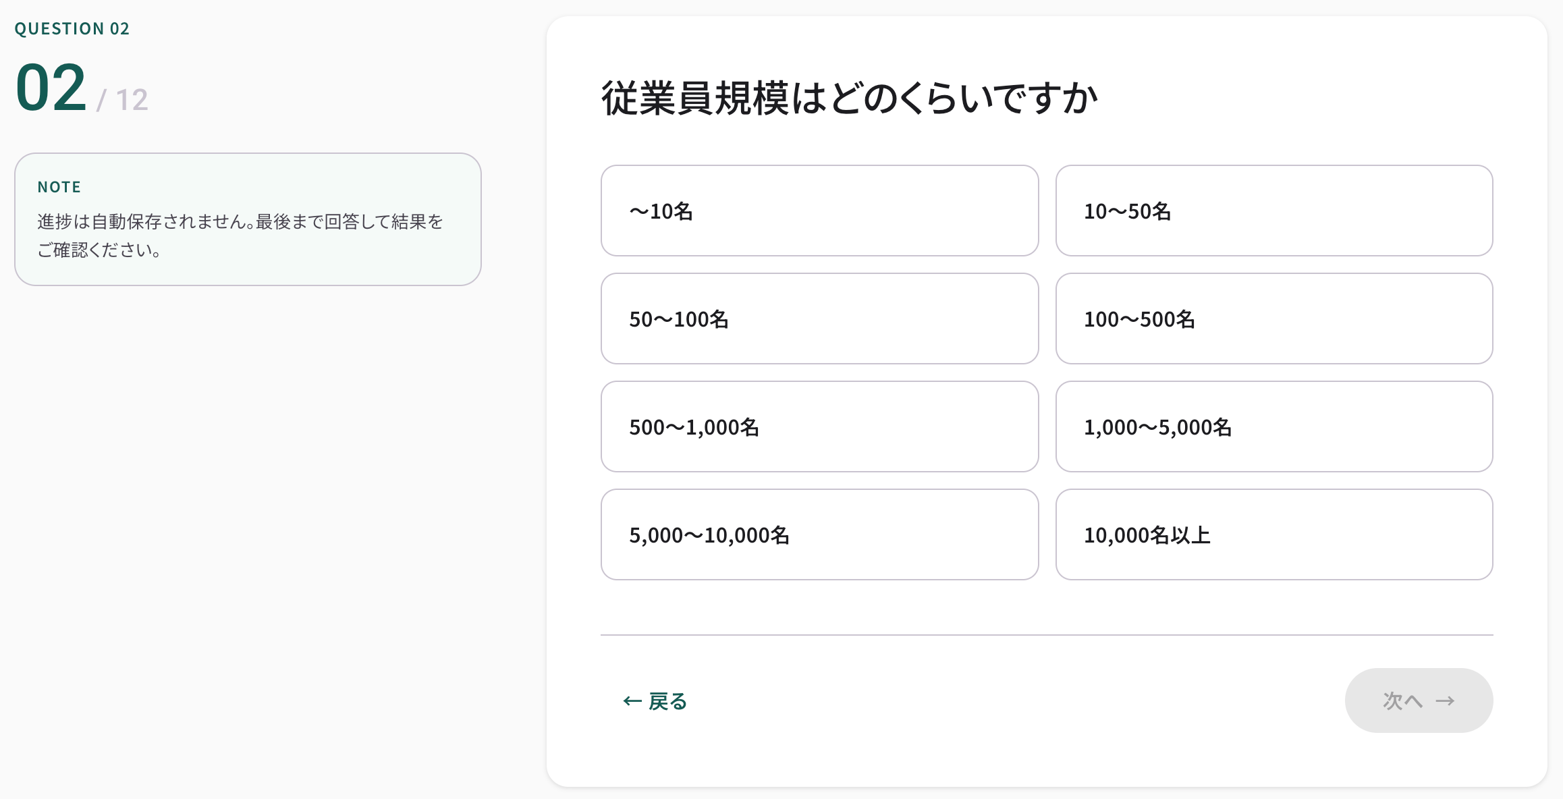Image resolution: width=1563 pixels, height=799 pixels.
Task: Click the NOTE heading label
Action: 59,187
